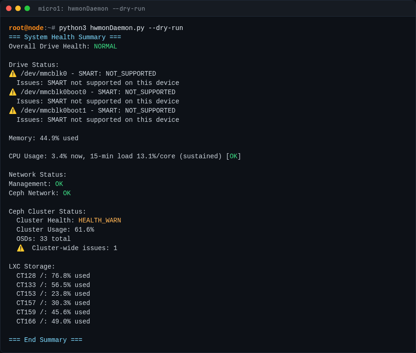416x353 pixels.
Task: Click the warning icon beside /dev/mmcblk0 - SMART
Action: click(13, 74)
